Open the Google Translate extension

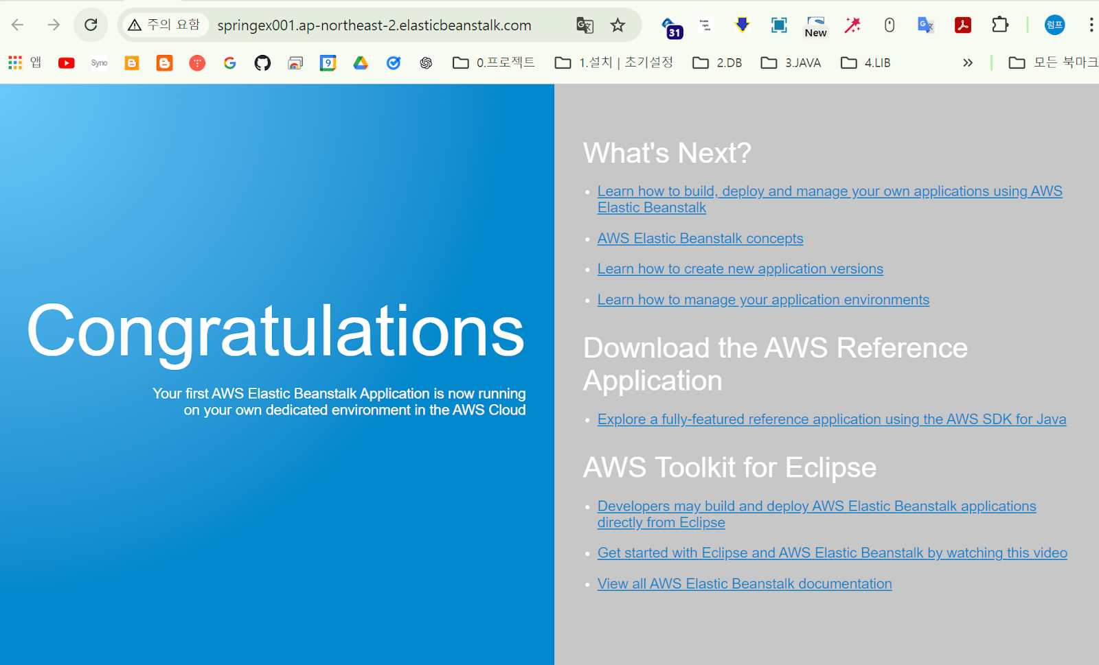(x=925, y=25)
